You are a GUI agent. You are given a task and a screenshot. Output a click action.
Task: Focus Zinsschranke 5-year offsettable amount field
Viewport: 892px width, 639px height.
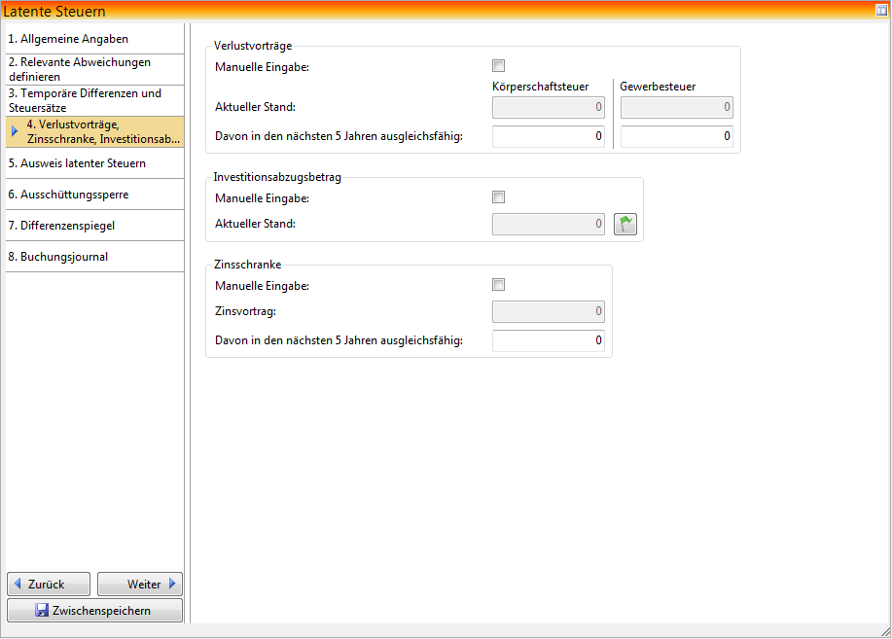click(x=549, y=341)
